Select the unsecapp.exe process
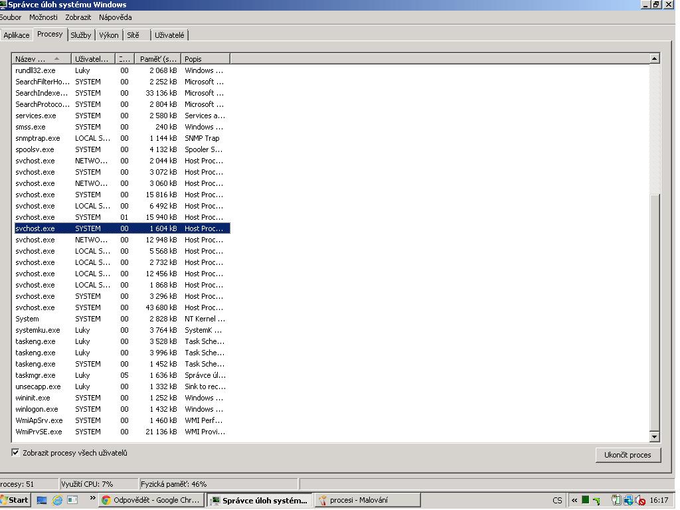 pos(122,386)
